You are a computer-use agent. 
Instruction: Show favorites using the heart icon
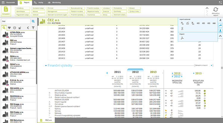[x=9, y=28]
